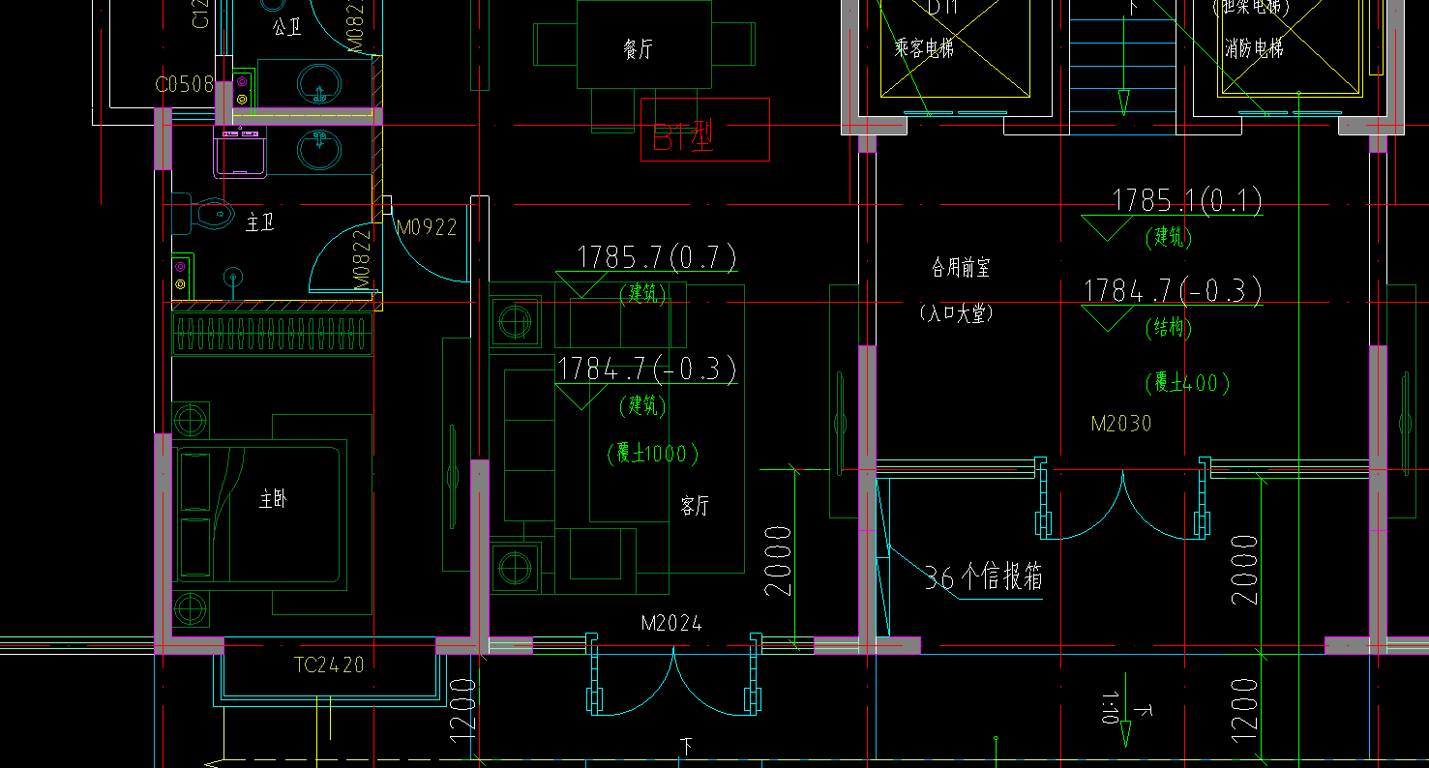Select the round sink symbol at top of 主卫
The image size is (1429, 768).
[321, 150]
